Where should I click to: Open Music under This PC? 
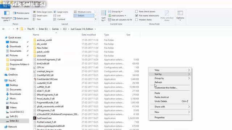(x=11, y=99)
